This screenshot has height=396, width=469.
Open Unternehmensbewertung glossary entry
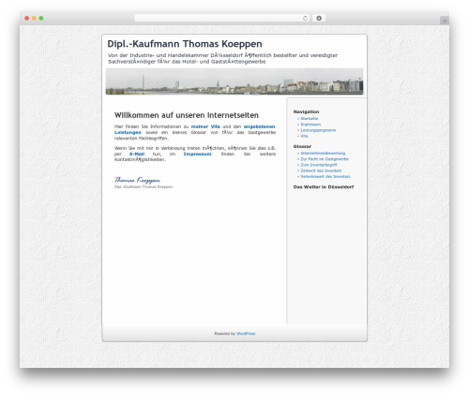(323, 154)
